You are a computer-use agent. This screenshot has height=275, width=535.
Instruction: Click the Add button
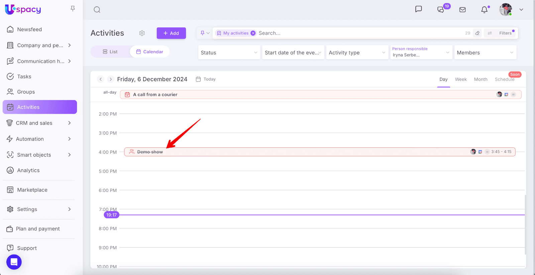[x=171, y=33]
